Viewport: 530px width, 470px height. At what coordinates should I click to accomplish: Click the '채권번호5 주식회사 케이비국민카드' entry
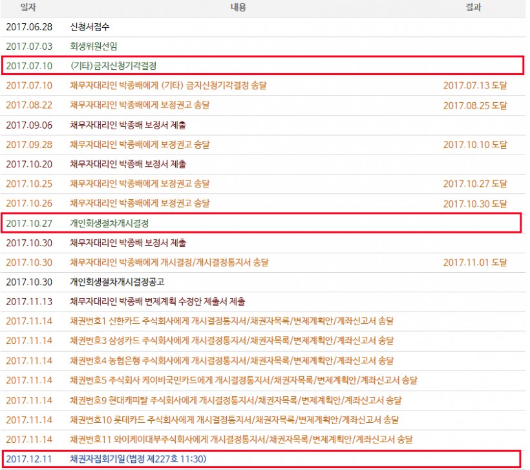pyautogui.click(x=244, y=380)
